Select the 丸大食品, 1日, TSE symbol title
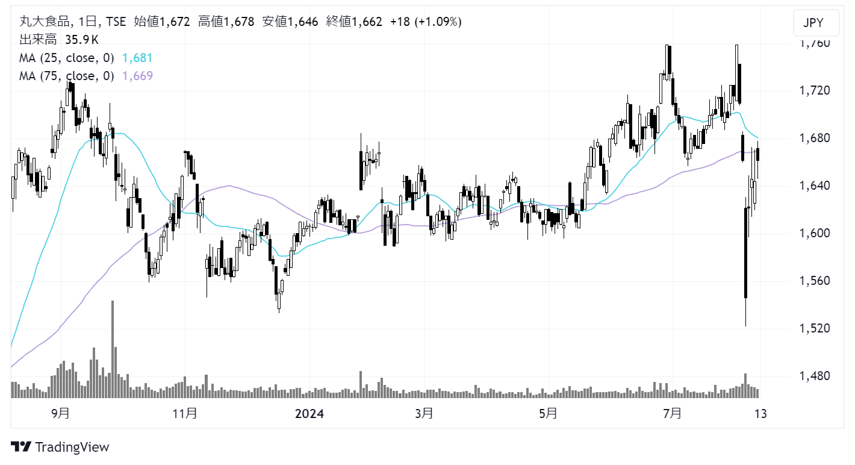The height and width of the screenshot is (465, 855). (x=73, y=22)
